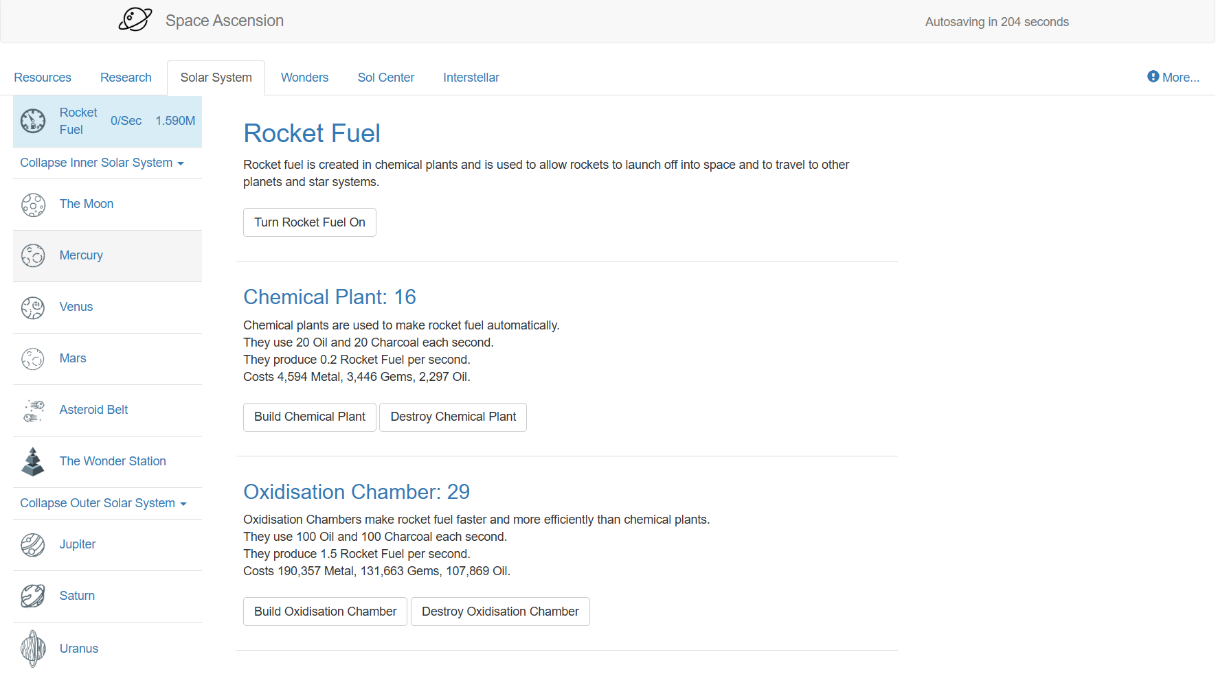The width and height of the screenshot is (1218, 674).
Task: Click the Asteroid Belt icon
Action: [33, 410]
